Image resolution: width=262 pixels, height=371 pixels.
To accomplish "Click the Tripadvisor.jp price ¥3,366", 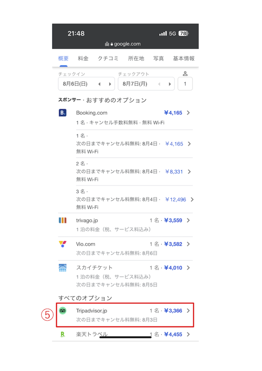I will pos(173,310).
